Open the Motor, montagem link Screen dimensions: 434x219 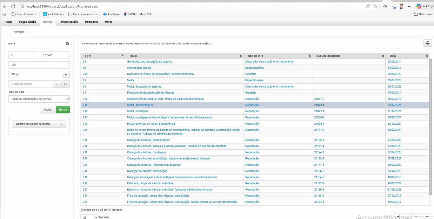pos(138,111)
